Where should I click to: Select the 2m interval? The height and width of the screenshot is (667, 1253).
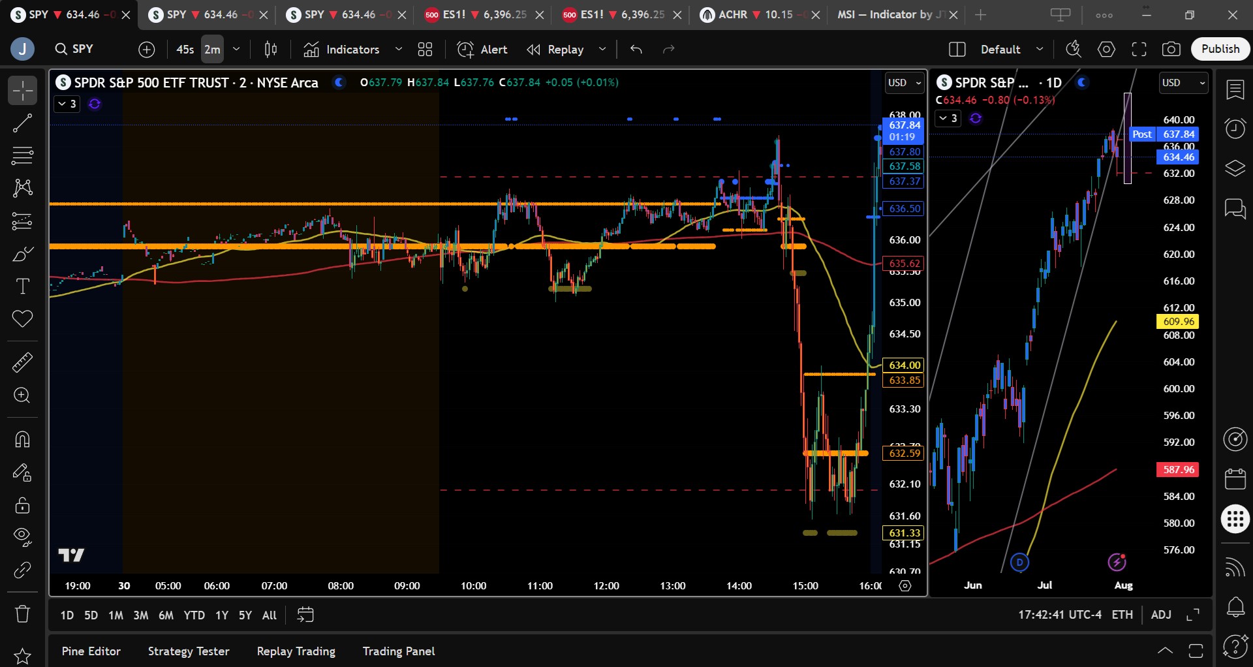point(212,49)
